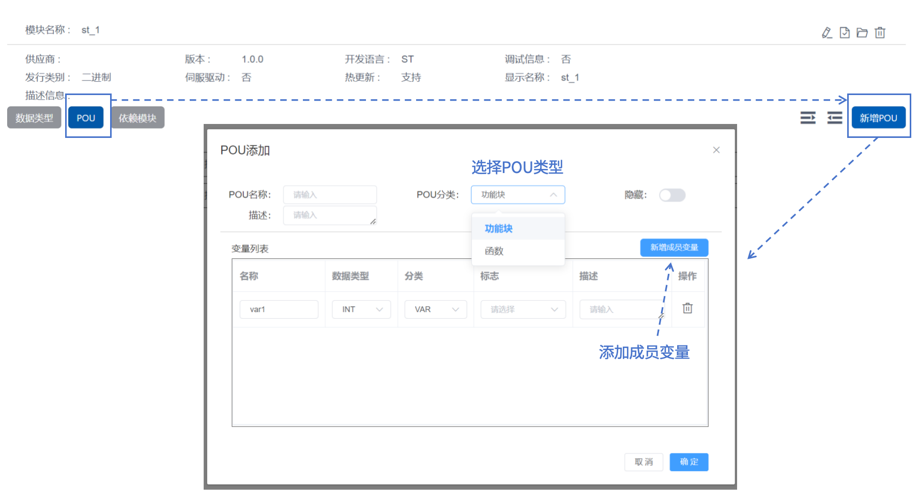This screenshot has height=500, width=918.
Task: Select 函数 in the dropdown list
Action: pos(518,251)
